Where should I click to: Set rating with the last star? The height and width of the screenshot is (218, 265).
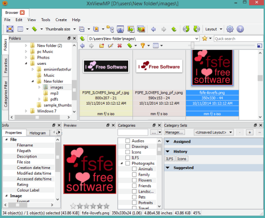[x=106, y=206]
